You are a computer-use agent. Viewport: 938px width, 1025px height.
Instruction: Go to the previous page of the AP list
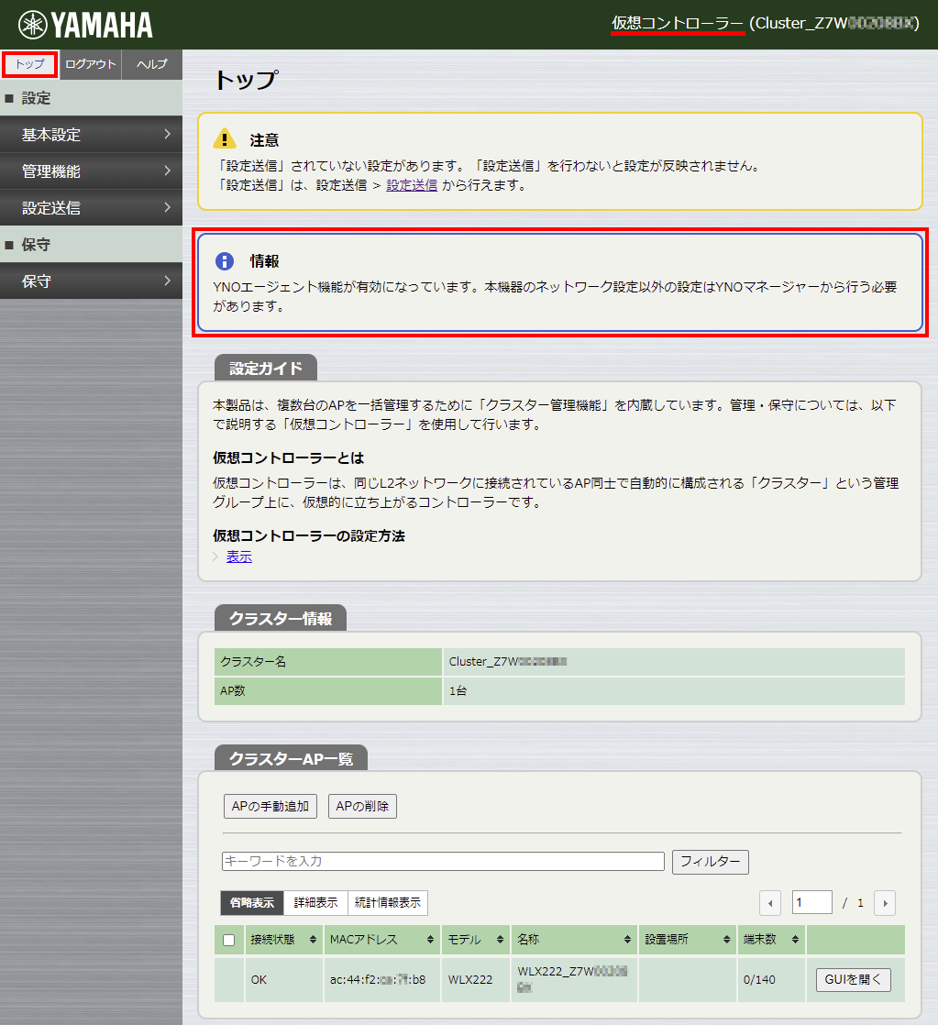[770, 903]
